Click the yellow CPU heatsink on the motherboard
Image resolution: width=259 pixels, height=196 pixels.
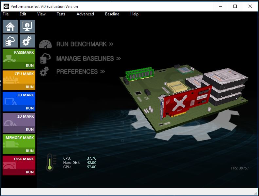(x=176, y=86)
